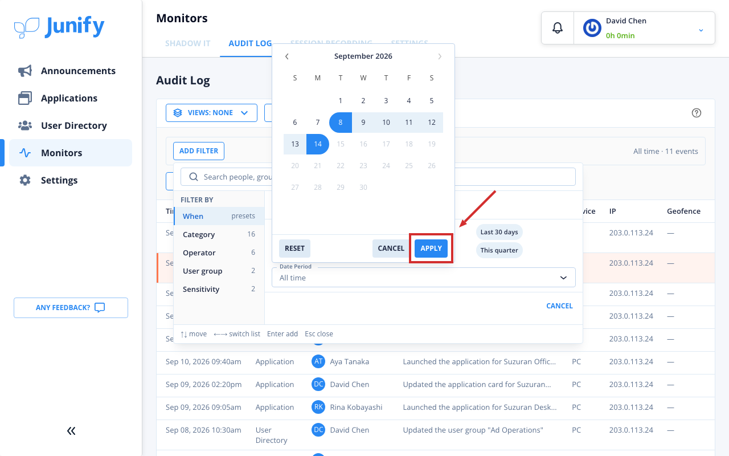The height and width of the screenshot is (456, 729).
Task: Expand the David Chen account menu
Action: point(701,30)
